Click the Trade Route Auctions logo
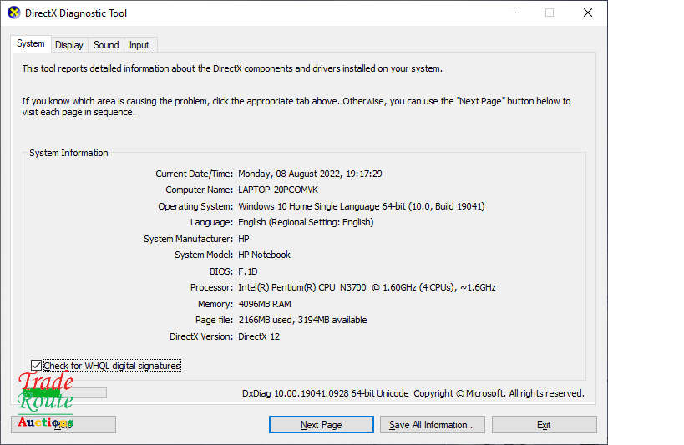 click(x=46, y=399)
